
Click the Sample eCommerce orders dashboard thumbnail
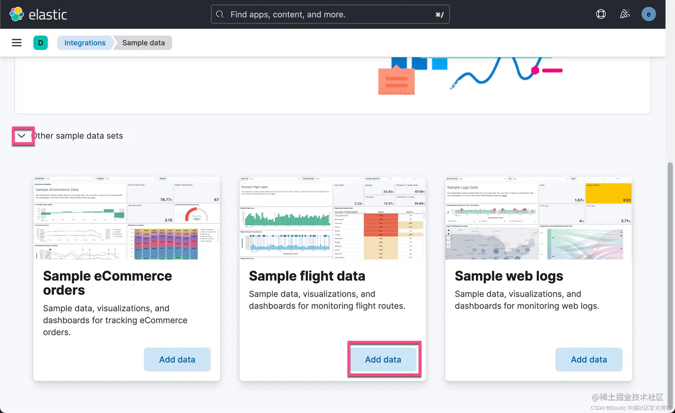pyautogui.click(x=127, y=218)
